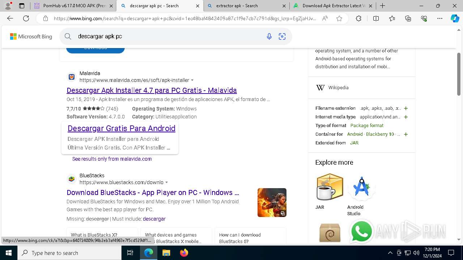
Task: Close the extractor apk Search tab
Action: click(284, 6)
